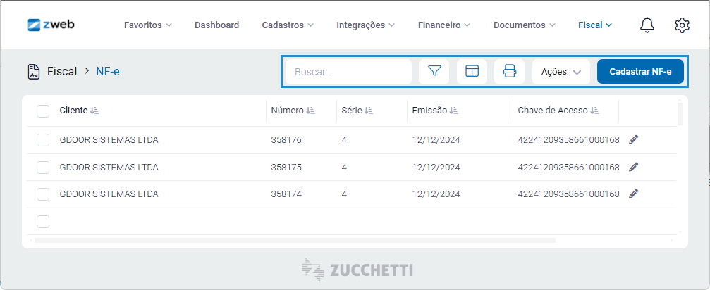This screenshot has height=290, width=710.
Task: Check the row for NF-e 358174
Action: point(43,194)
